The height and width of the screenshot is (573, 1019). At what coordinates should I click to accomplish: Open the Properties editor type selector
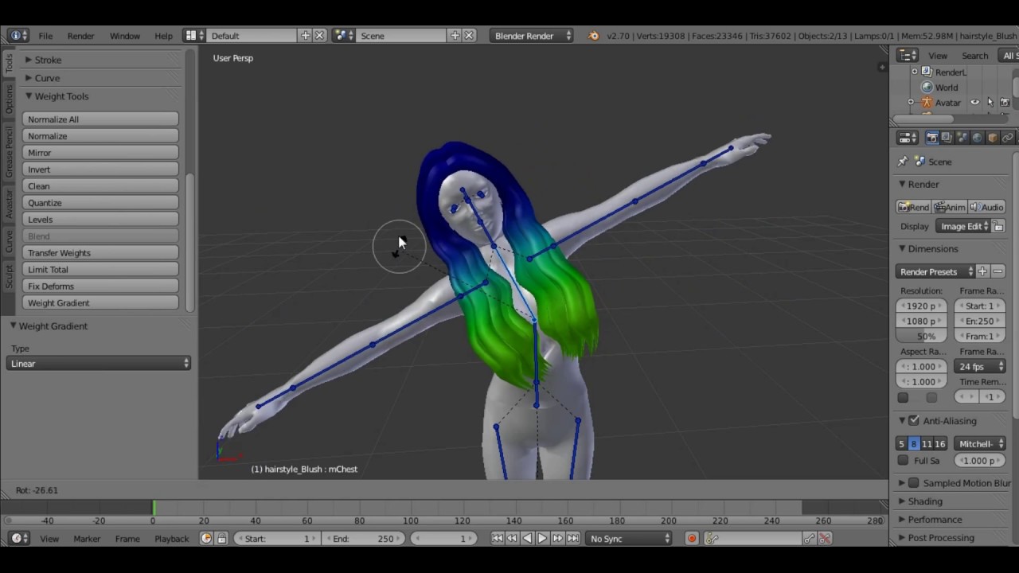908,138
